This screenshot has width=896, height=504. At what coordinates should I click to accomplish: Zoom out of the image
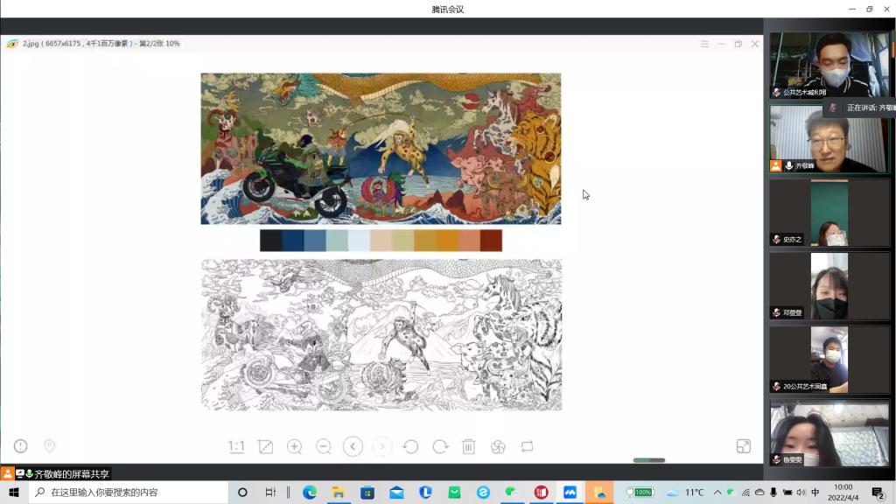click(x=324, y=447)
